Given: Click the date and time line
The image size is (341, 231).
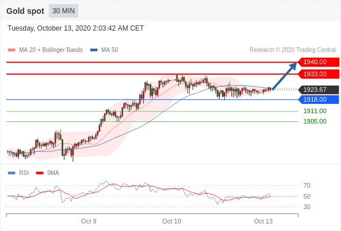Looking at the screenshot, I should pos(76,28).
